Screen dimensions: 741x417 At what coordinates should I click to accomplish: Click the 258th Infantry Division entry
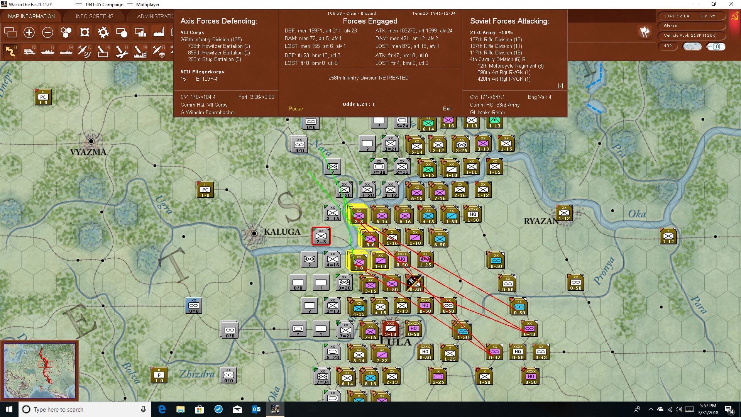coord(211,39)
